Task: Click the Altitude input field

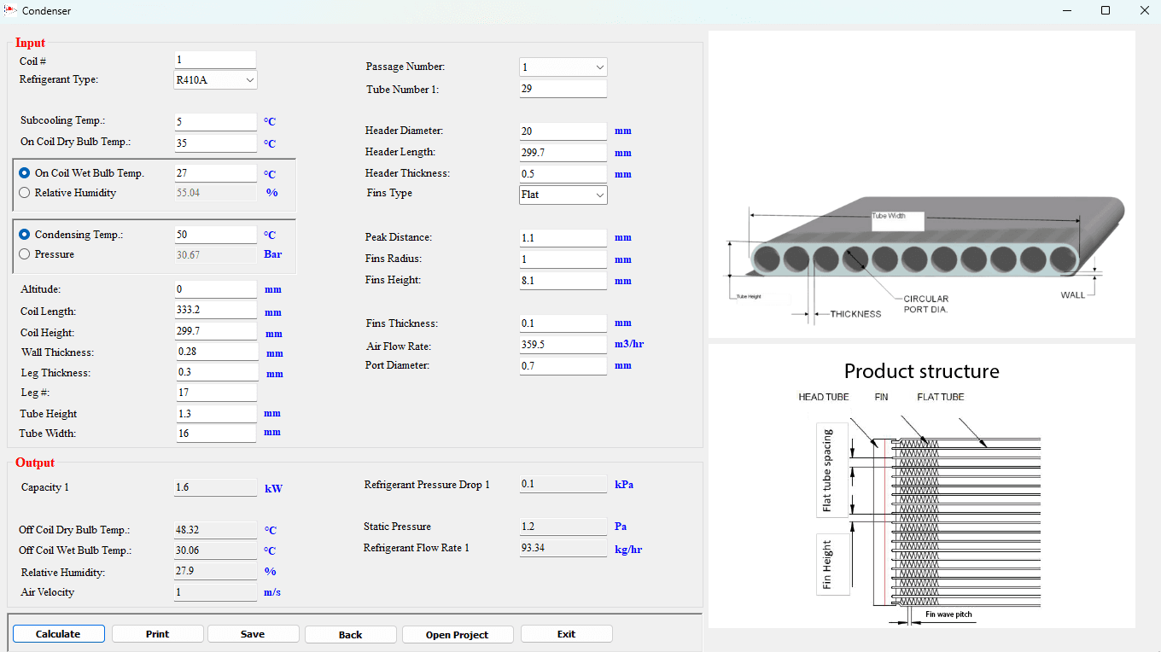Action: [x=215, y=289]
